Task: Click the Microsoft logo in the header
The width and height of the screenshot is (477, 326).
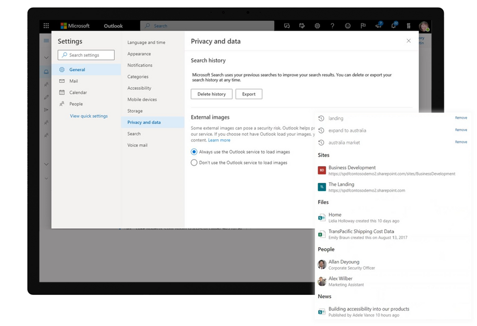Action: tap(75, 26)
